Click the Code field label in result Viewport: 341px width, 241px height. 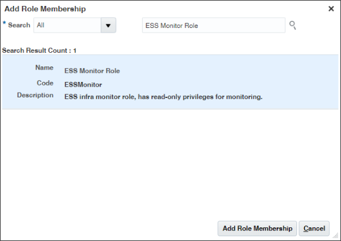coord(45,83)
